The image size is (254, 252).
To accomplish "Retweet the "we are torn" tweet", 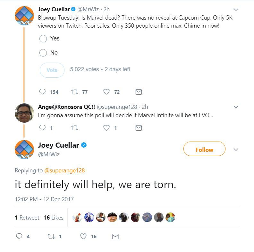I will click(51, 236).
